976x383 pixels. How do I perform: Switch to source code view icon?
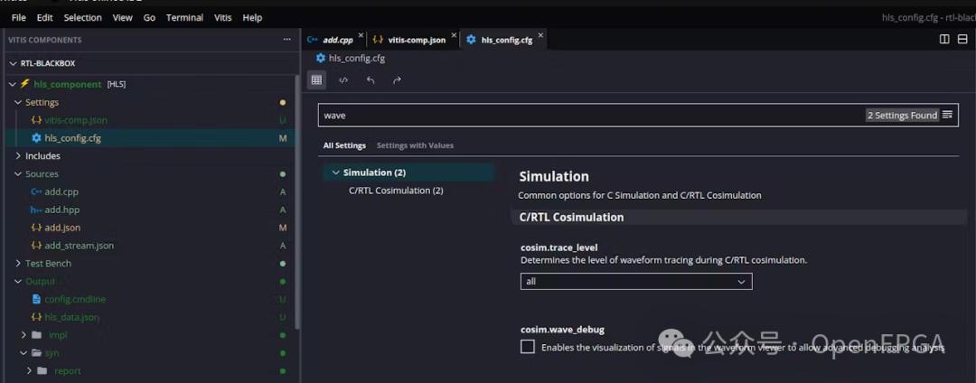pos(343,80)
